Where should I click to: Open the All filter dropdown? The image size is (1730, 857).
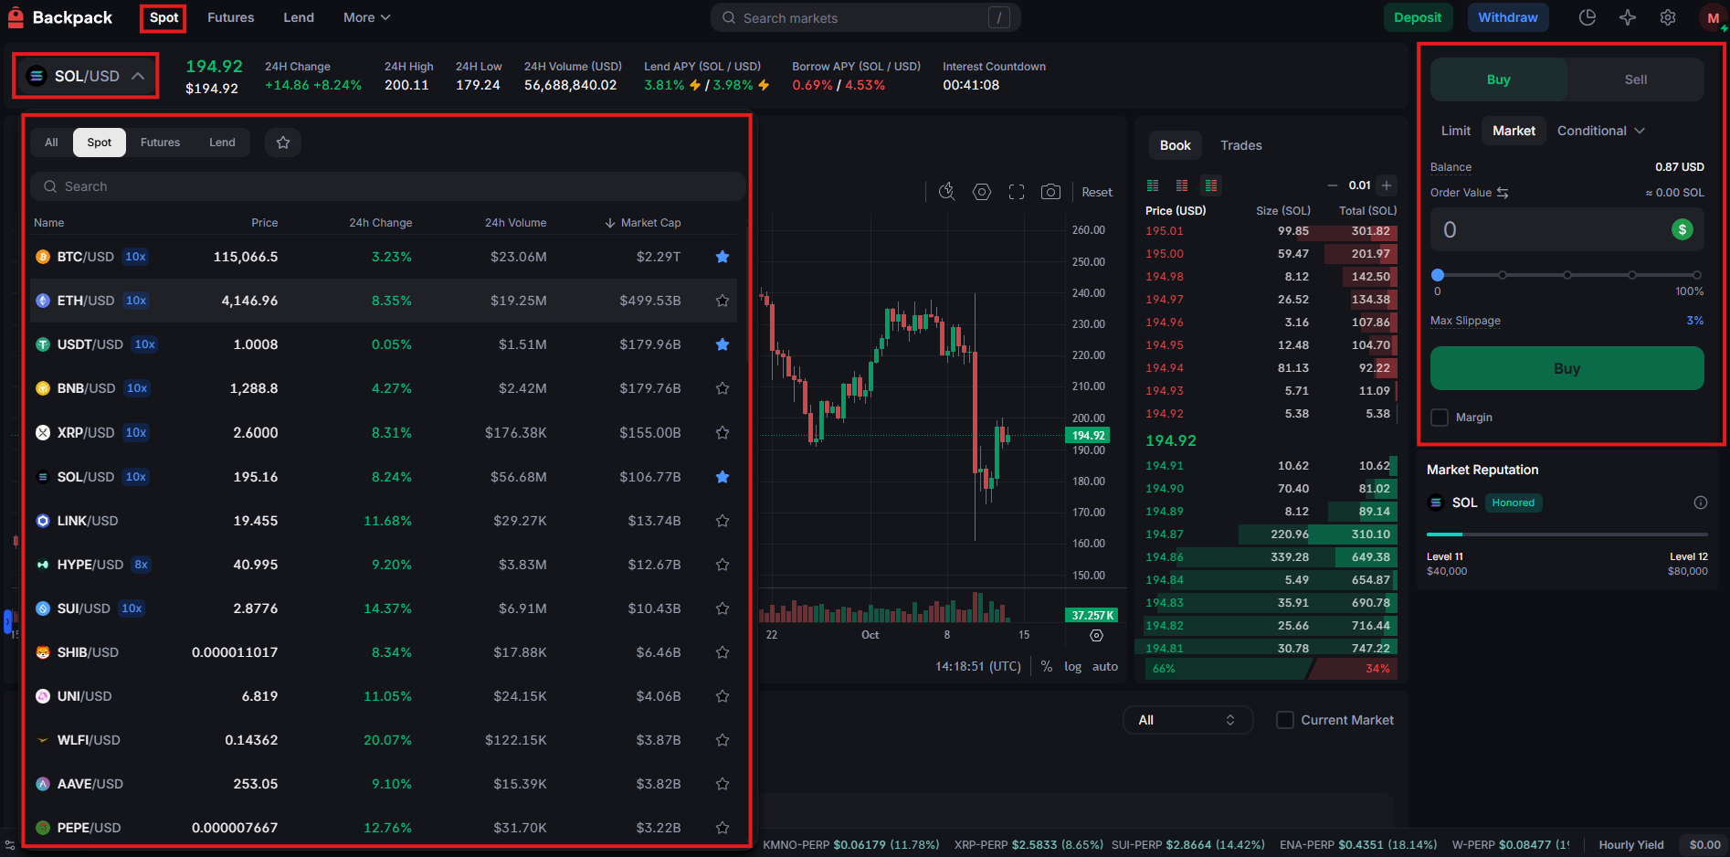point(1187,720)
